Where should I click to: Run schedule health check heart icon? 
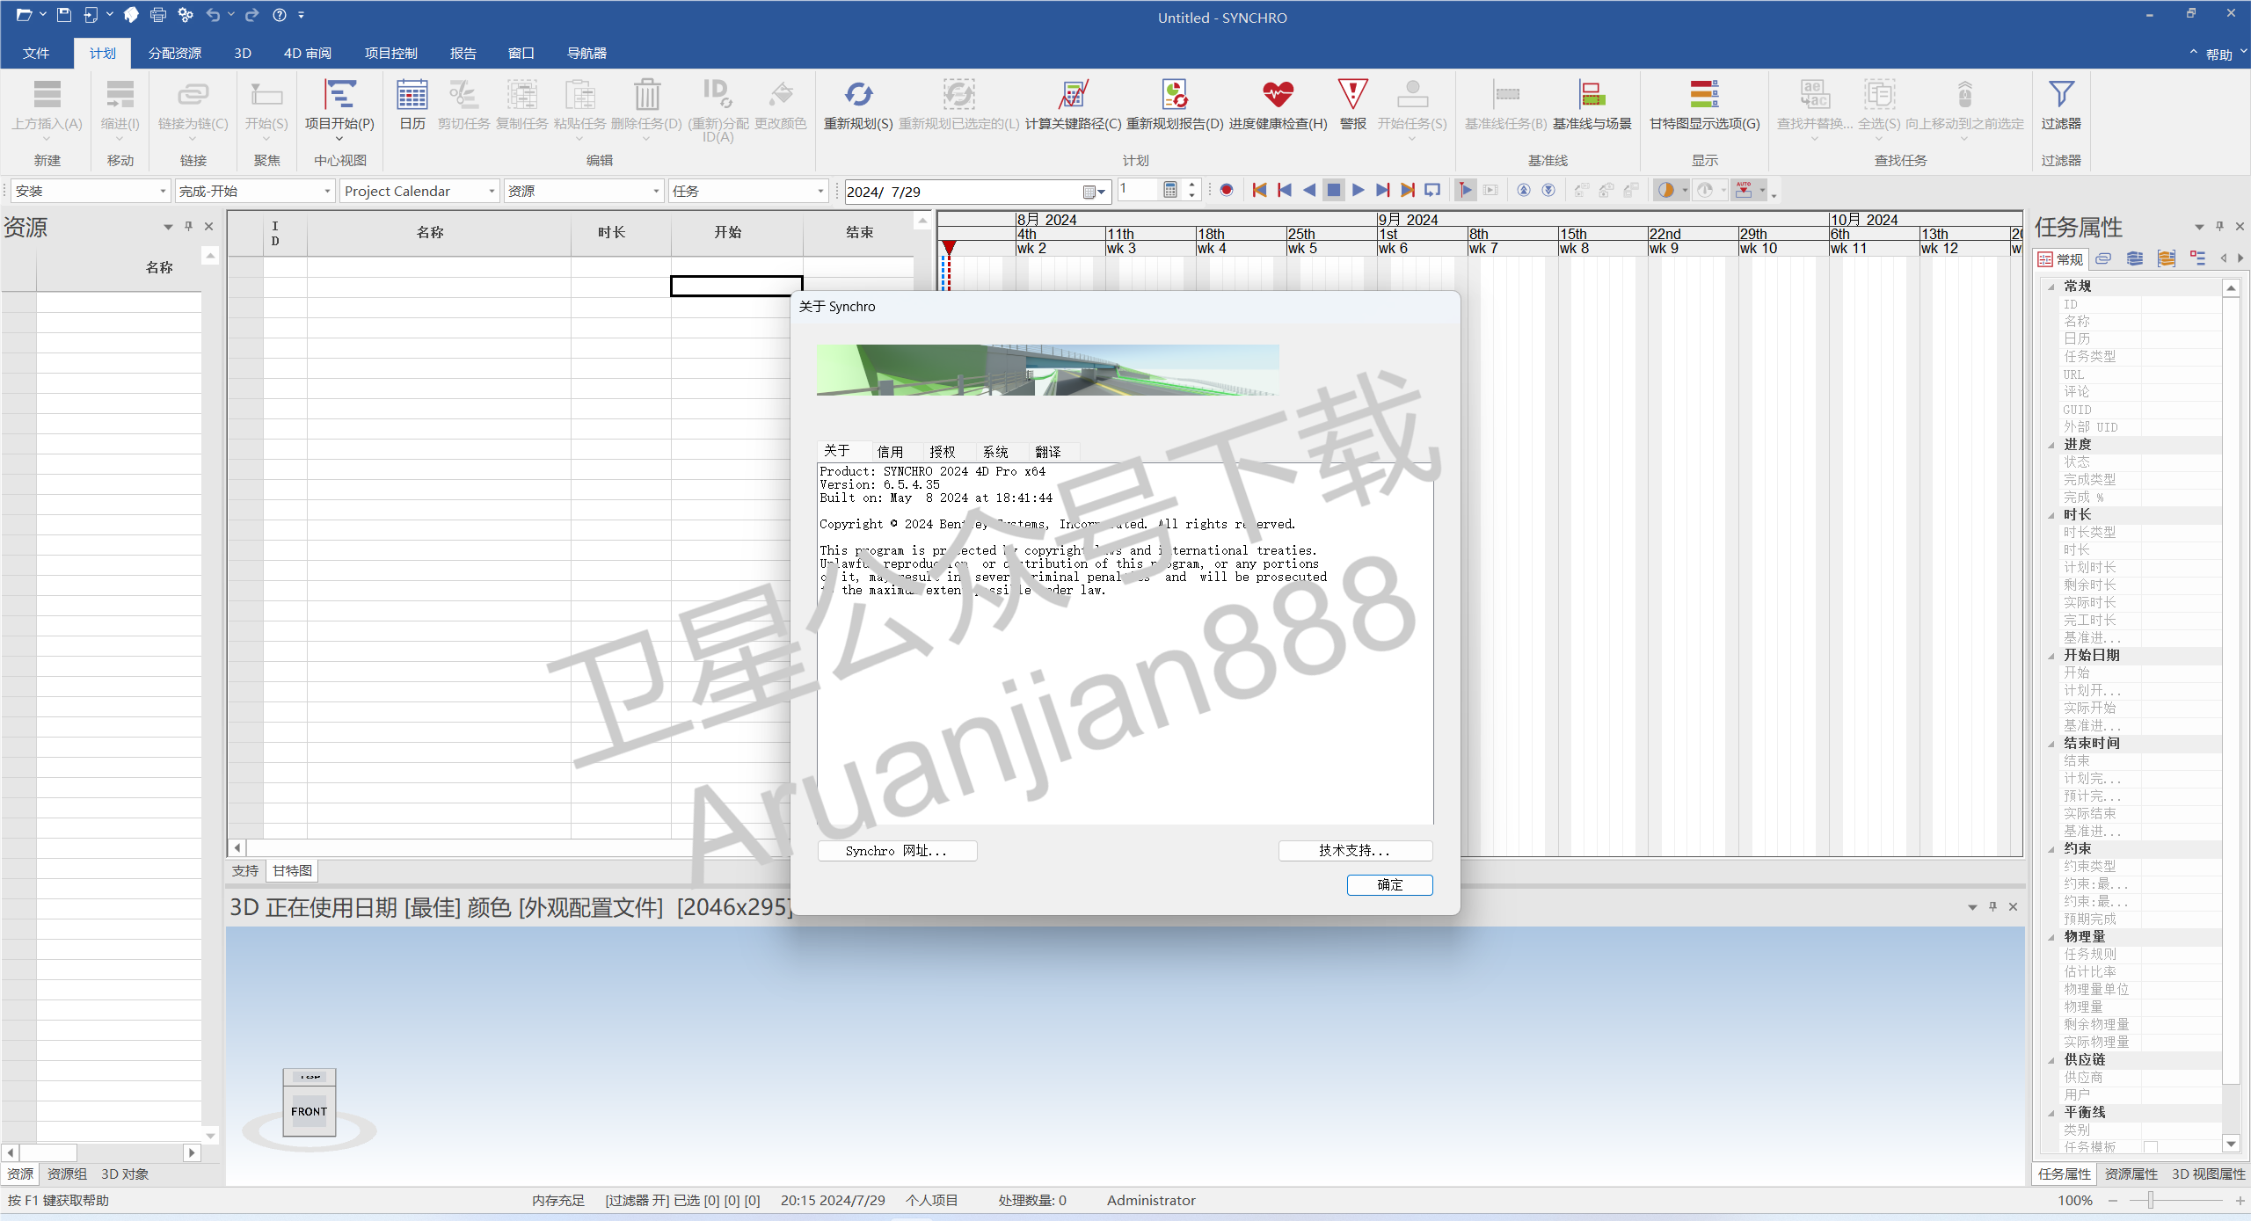pyautogui.click(x=1277, y=95)
